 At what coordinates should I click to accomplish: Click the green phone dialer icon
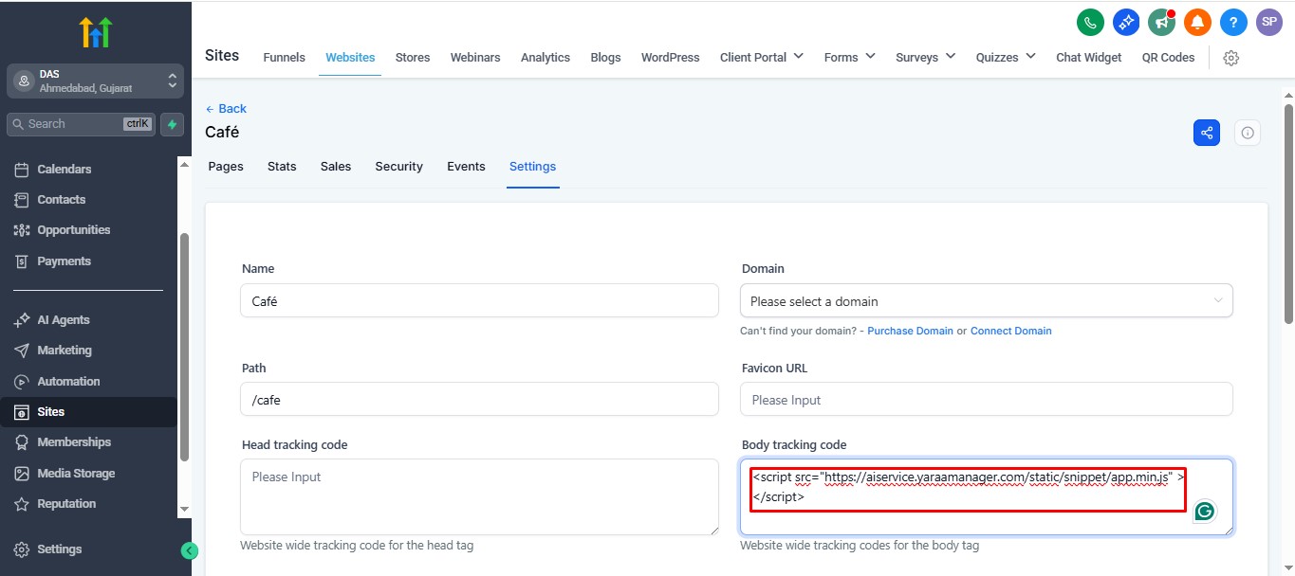pyautogui.click(x=1090, y=22)
